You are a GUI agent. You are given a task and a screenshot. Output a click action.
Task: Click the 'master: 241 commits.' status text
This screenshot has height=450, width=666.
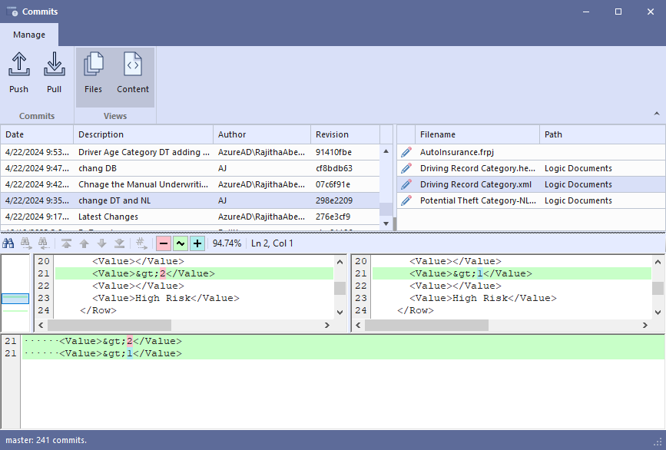[x=46, y=440]
